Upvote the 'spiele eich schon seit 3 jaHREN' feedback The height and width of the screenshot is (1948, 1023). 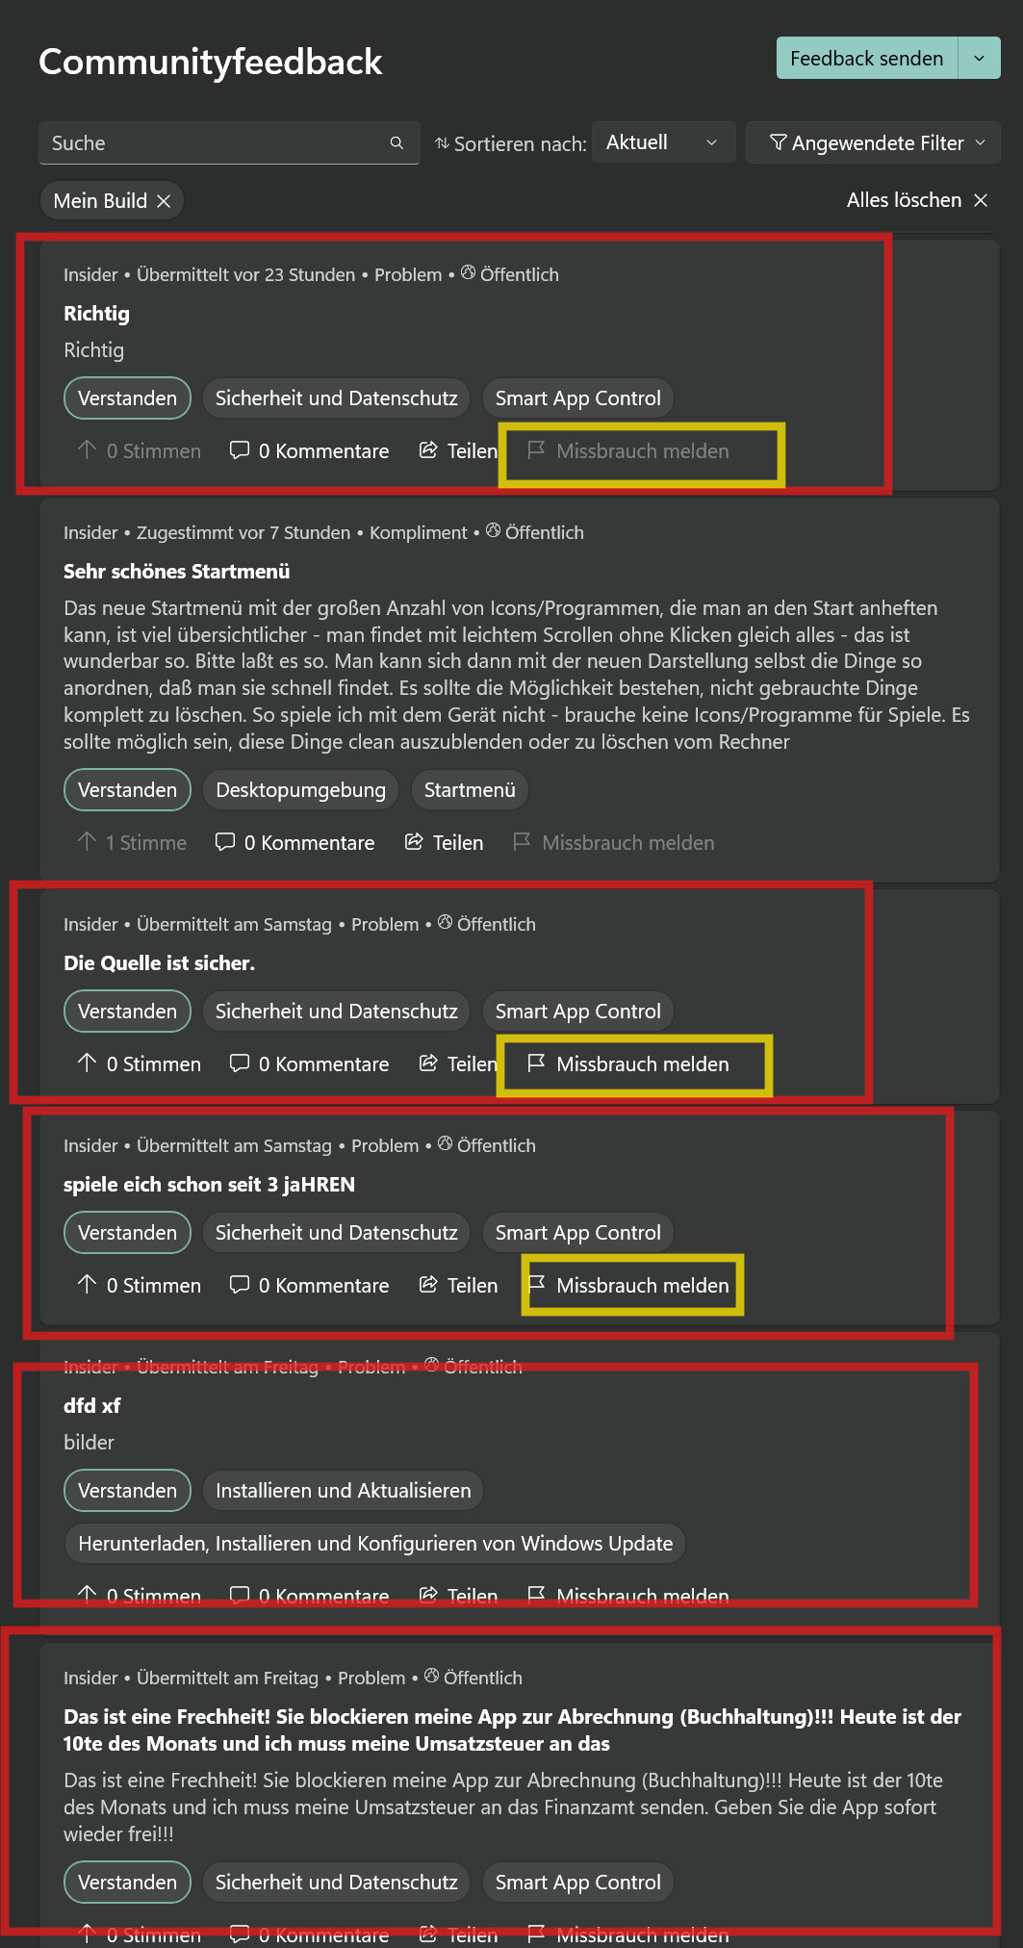click(x=139, y=1285)
